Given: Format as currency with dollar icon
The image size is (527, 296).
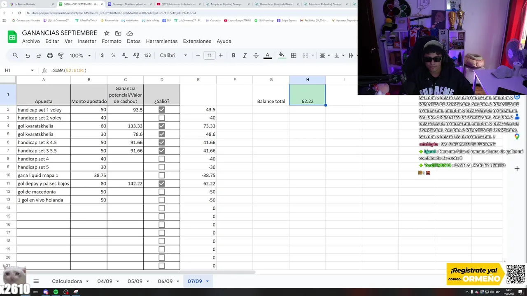Looking at the screenshot, I should (x=102, y=55).
